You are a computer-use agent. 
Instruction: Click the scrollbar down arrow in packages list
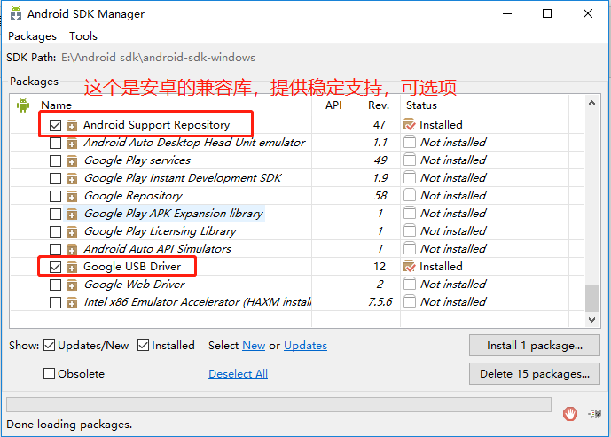(591, 320)
